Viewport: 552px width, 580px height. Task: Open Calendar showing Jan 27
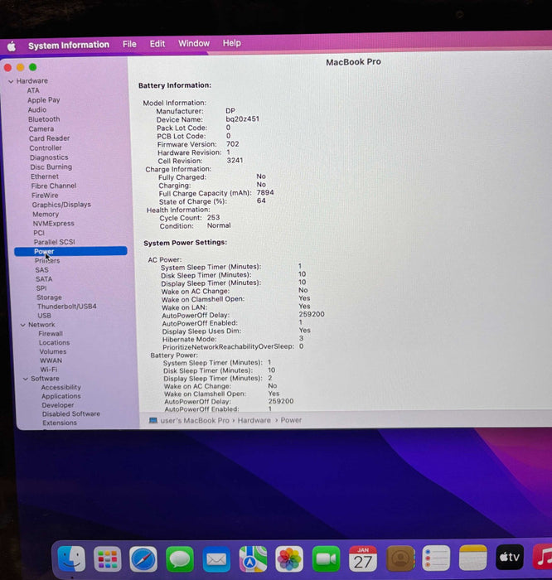coord(363,558)
